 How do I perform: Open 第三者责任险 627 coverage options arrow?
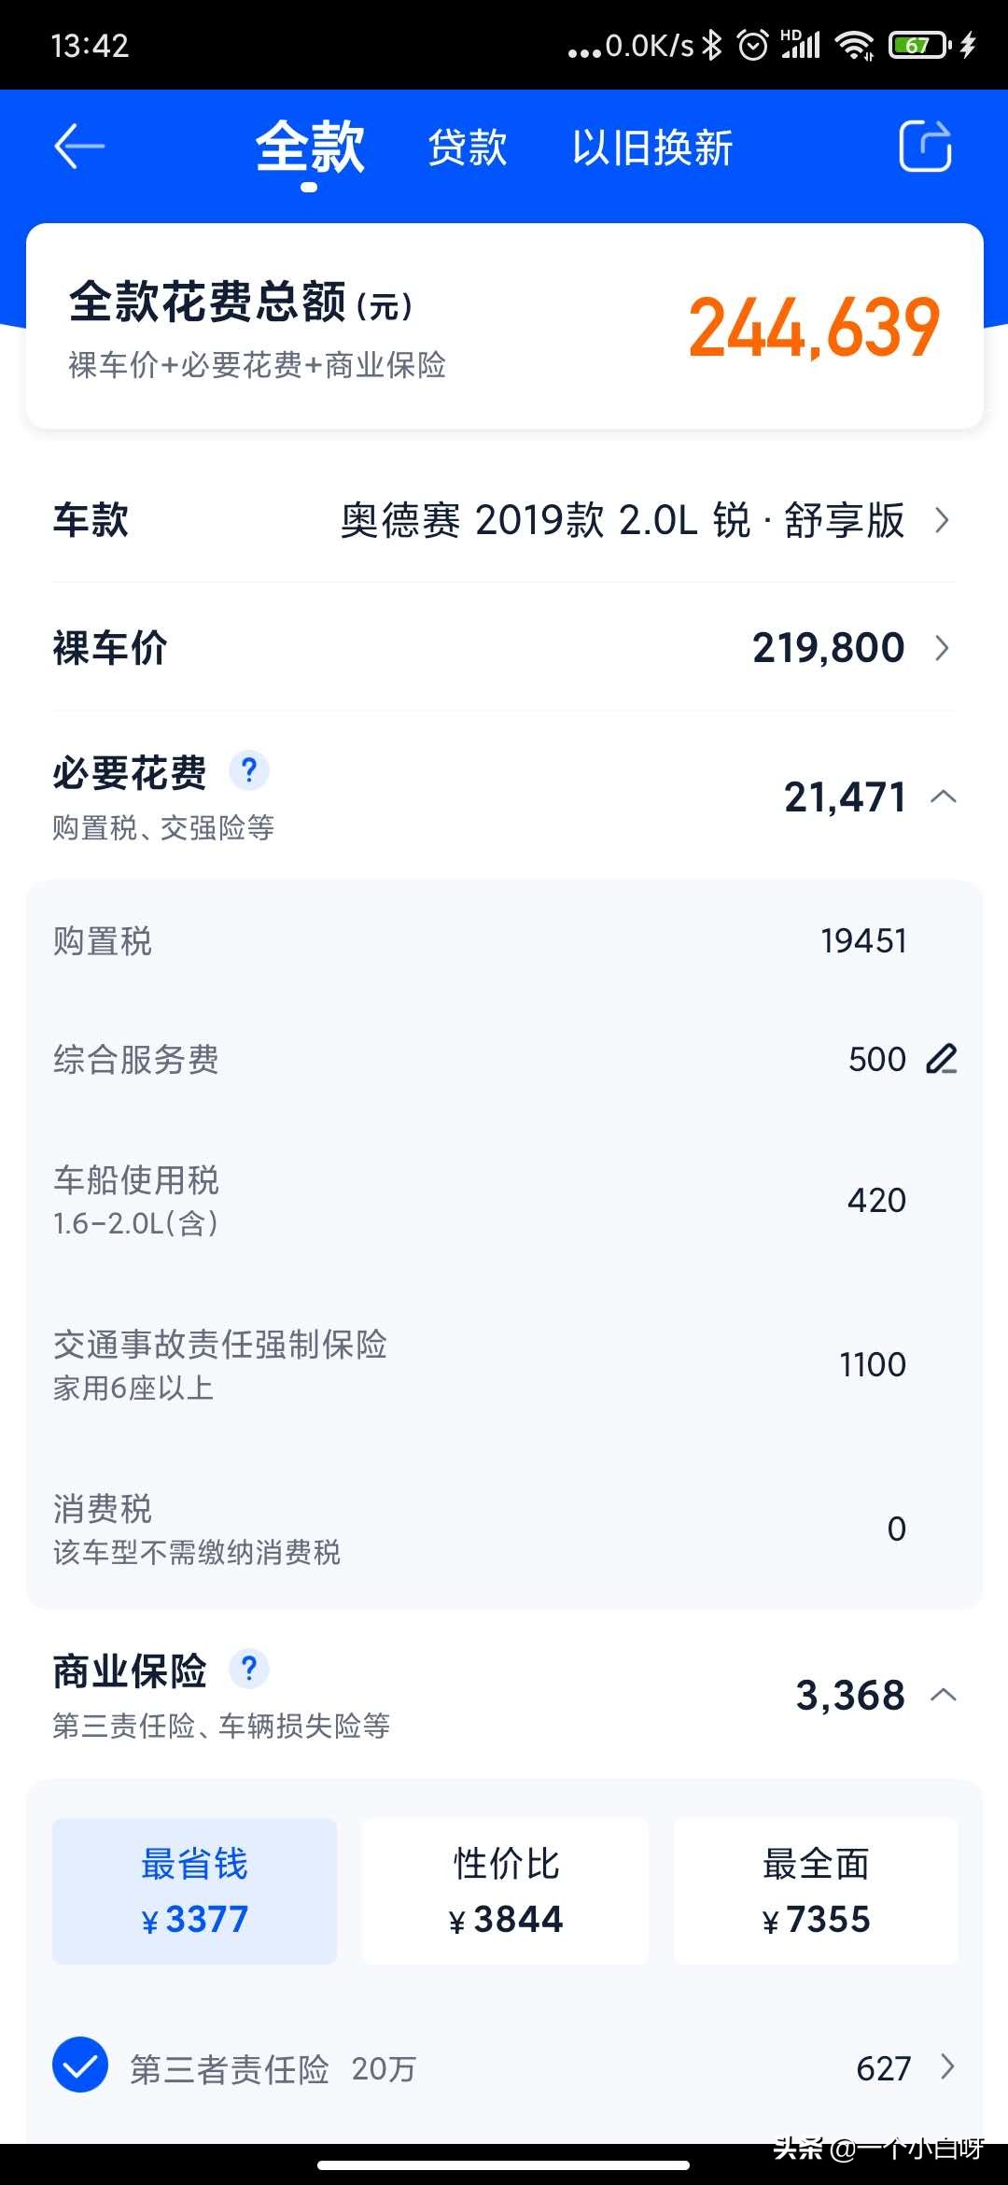947,2066
